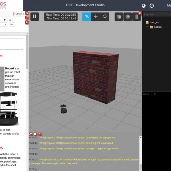Click the ROS Development Studio title
171x171 pixels.
point(85,5)
